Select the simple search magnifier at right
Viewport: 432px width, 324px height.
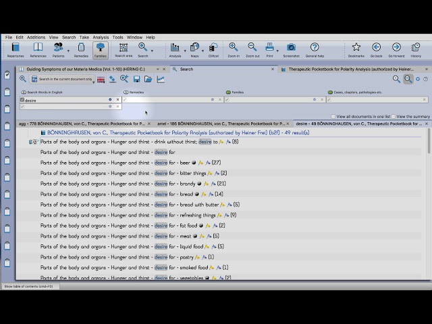tap(396, 79)
